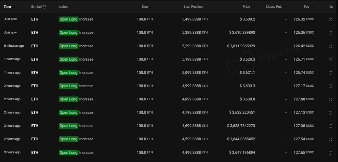The width and height of the screenshot is (338, 162).
Task: Sort the table by Size column
Action: click(151, 7)
